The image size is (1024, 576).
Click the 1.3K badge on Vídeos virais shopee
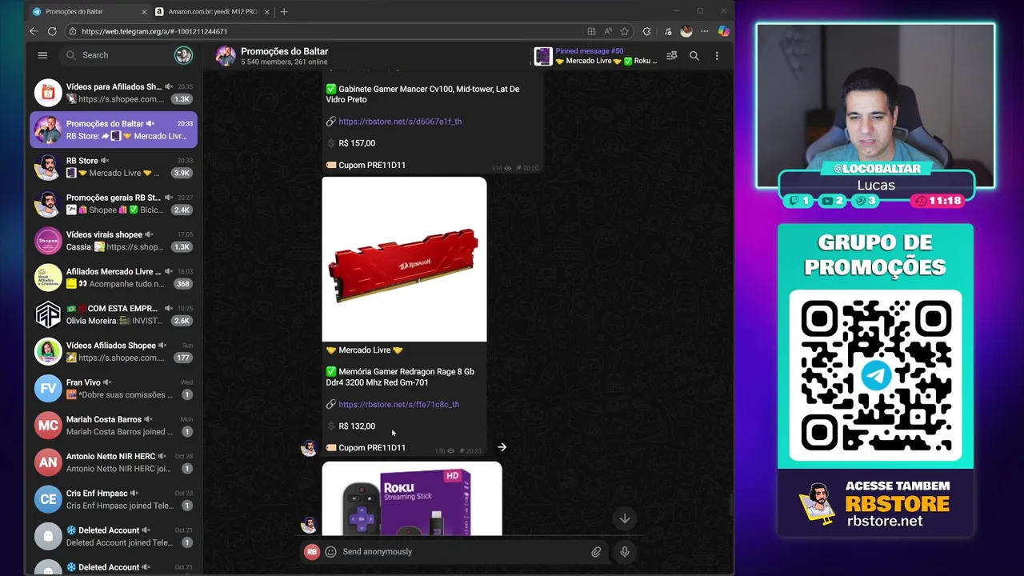tap(182, 247)
